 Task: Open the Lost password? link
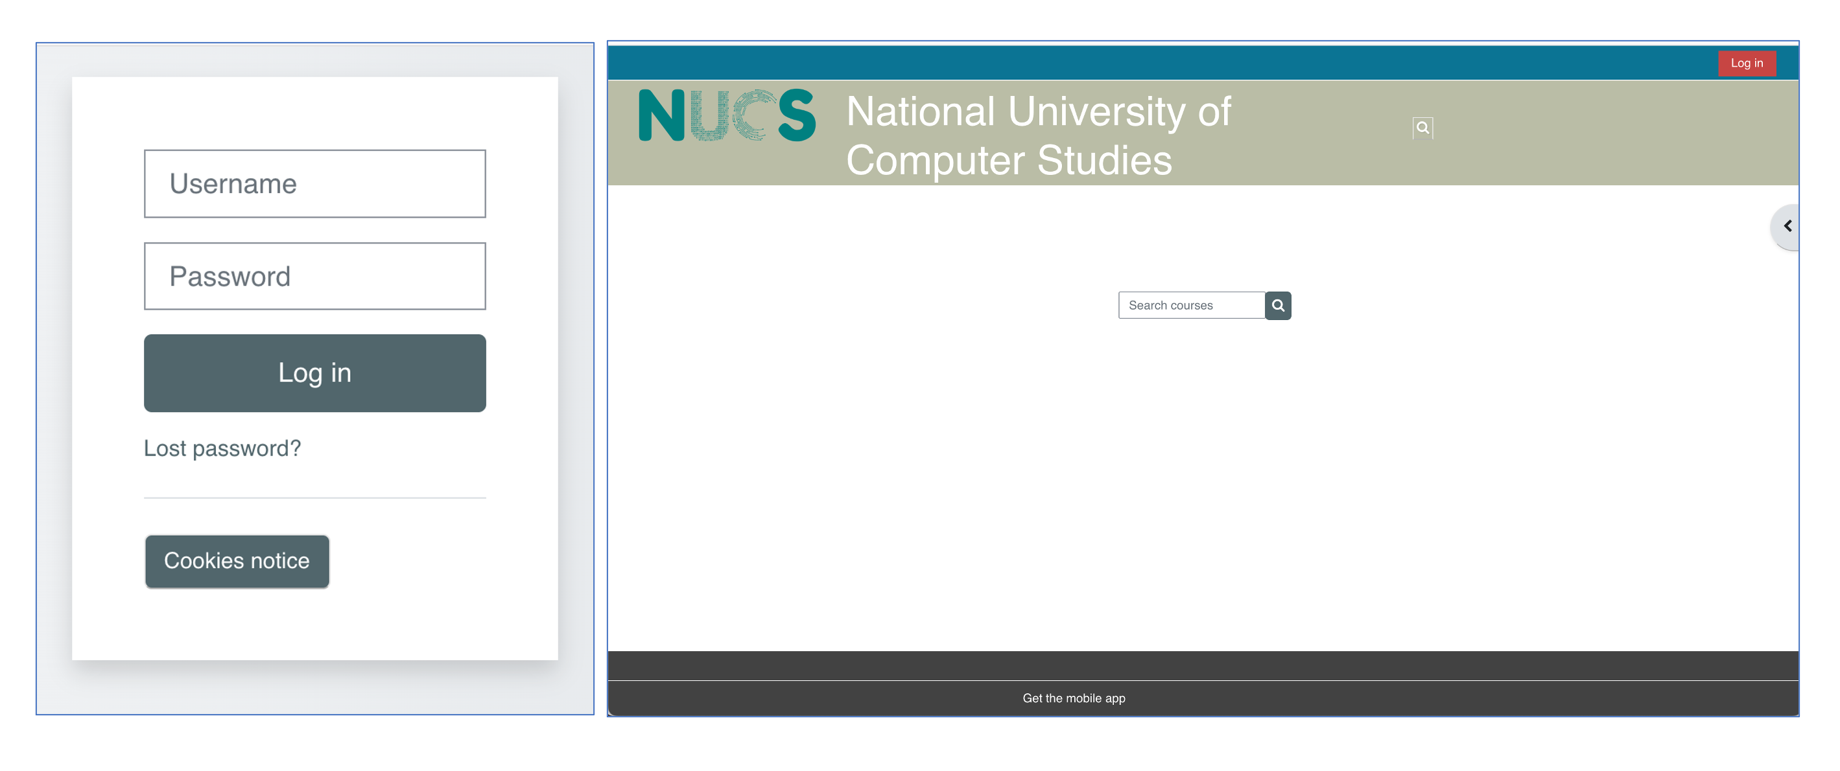pyautogui.click(x=222, y=448)
